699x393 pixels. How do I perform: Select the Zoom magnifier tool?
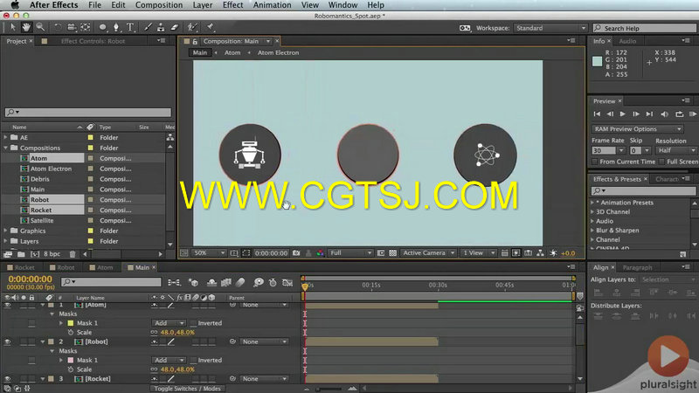tap(40, 27)
